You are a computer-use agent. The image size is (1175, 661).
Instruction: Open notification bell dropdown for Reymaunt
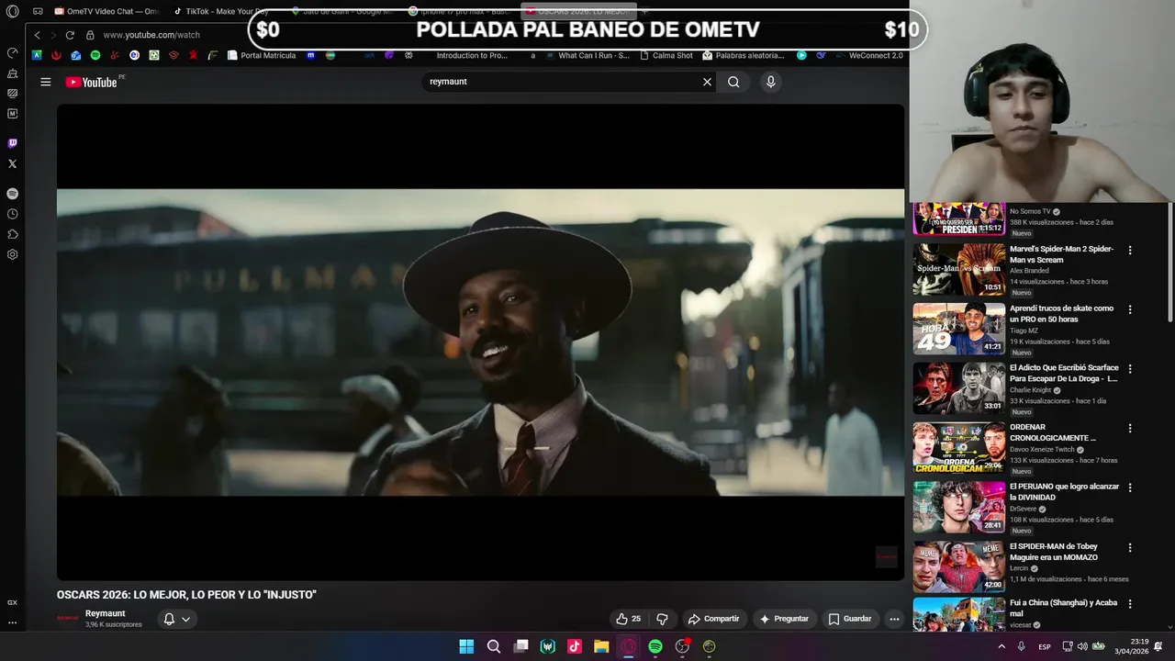(176, 619)
